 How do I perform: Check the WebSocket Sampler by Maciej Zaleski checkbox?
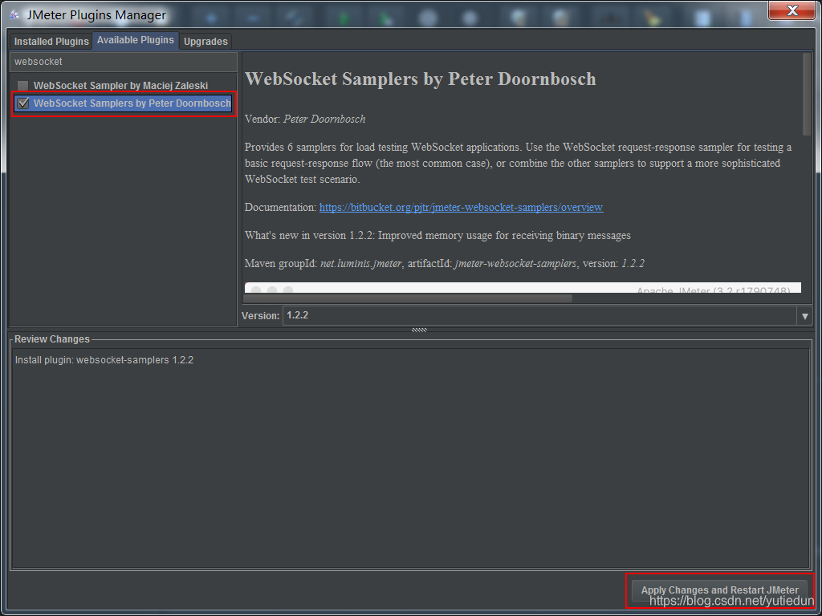(x=22, y=84)
